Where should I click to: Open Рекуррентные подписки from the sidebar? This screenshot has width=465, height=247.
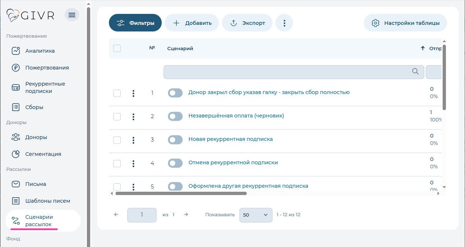coord(15,87)
